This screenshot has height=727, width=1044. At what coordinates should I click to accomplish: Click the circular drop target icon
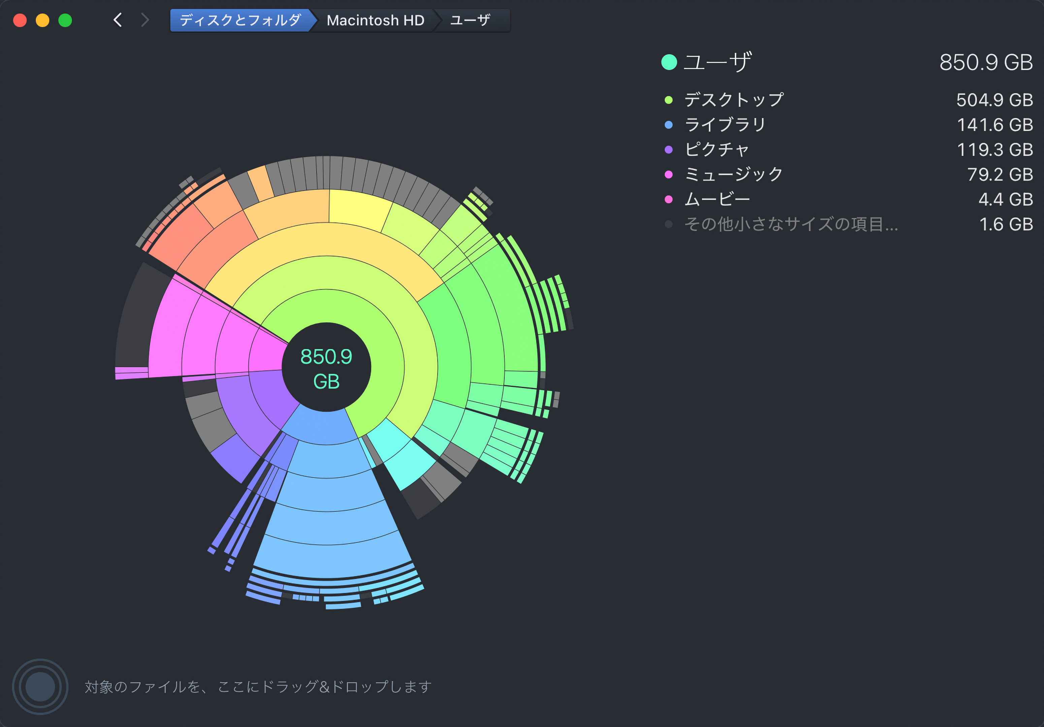(x=40, y=686)
